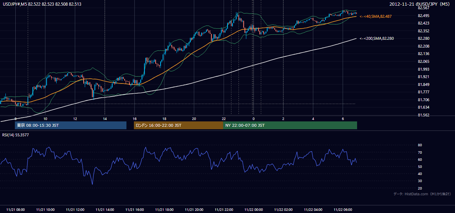The image size is (455, 213).
Task: Click hour marker 12 under the price chart
Action: (75, 119)
